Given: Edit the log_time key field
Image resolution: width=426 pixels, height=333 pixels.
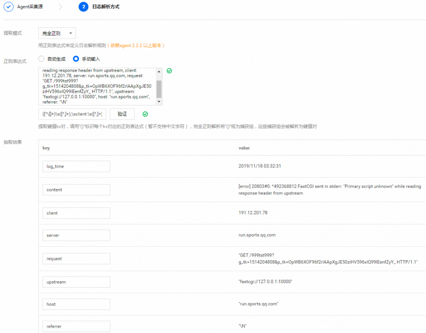Looking at the screenshot, I should click(76, 166).
